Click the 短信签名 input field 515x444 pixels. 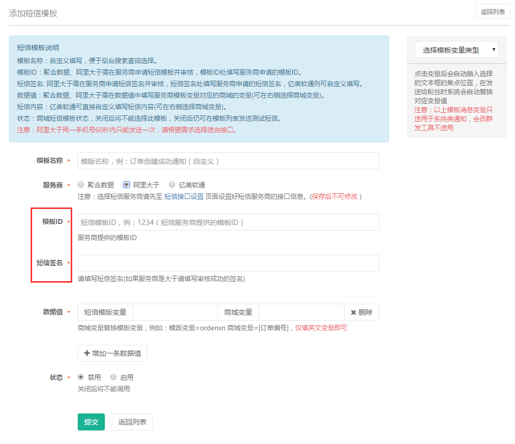coord(228,263)
